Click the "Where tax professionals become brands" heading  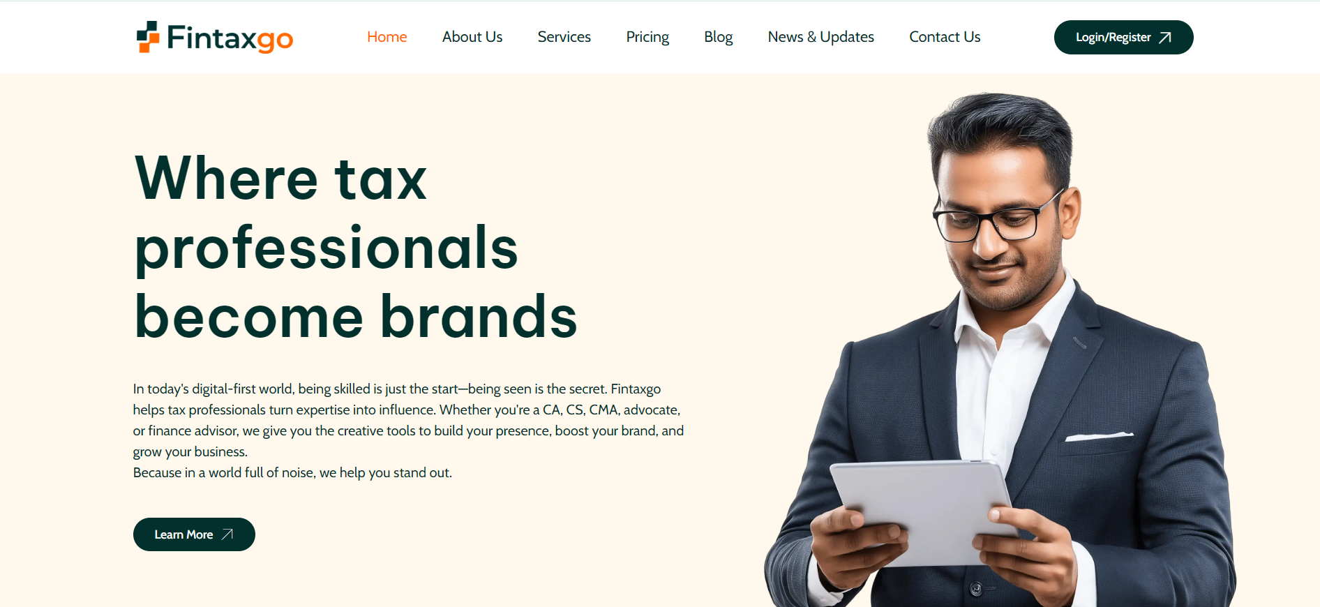click(356, 247)
